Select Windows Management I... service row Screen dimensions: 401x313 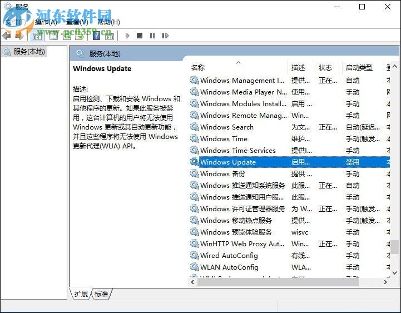pos(290,80)
